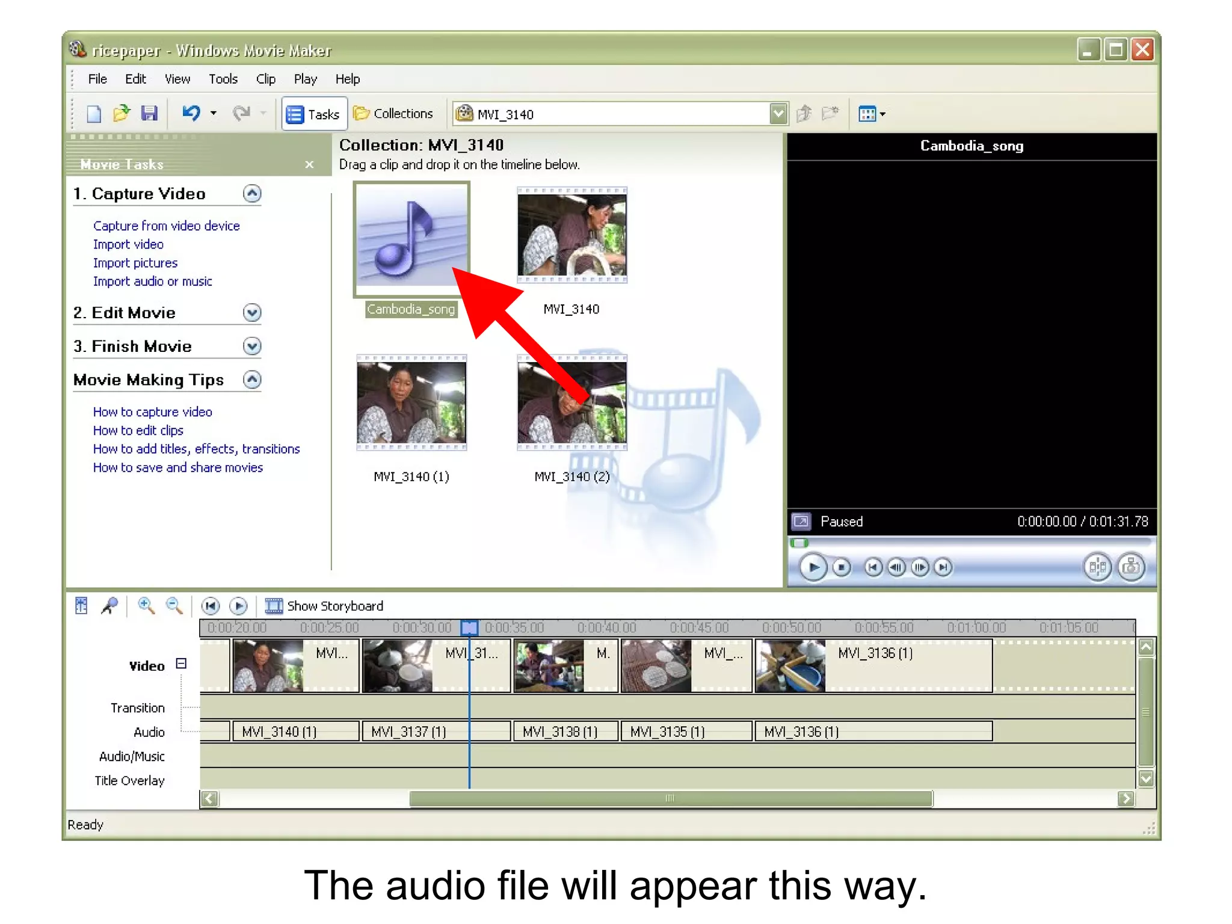Open the Undo history dropdown arrow
Image resolution: width=1232 pixels, height=924 pixels.
tap(214, 113)
